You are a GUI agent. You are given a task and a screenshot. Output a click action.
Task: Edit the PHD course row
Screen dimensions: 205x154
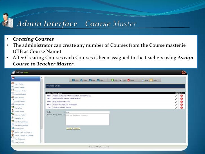click(x=176, y=102)
